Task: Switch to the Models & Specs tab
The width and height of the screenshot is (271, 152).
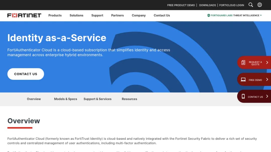Action: (65, 99)
